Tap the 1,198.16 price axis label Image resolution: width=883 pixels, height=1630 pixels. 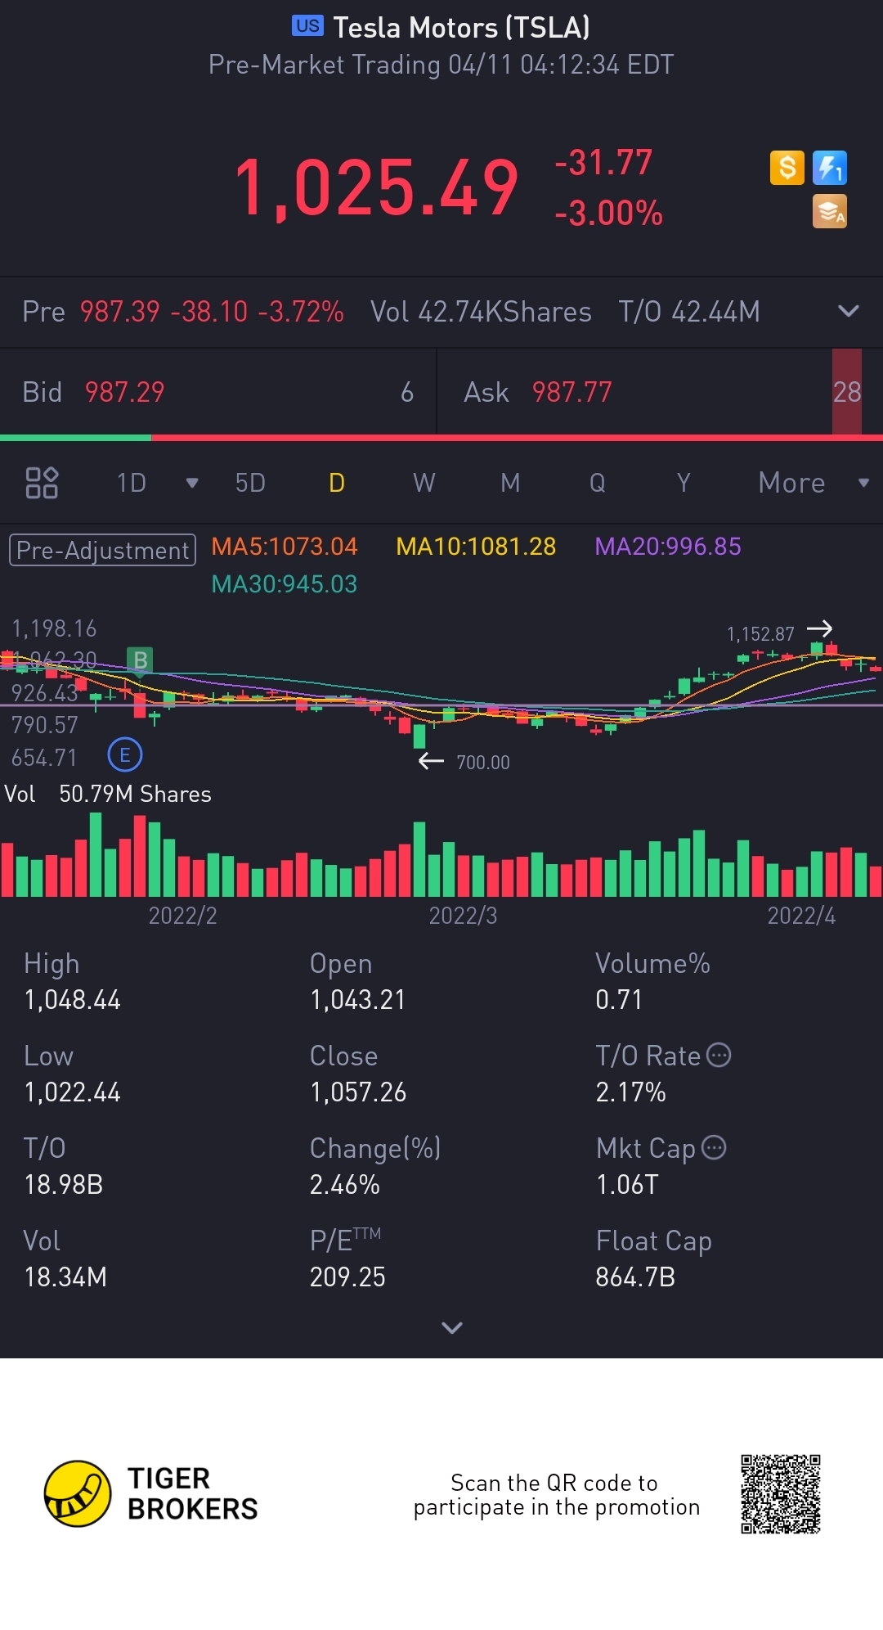click(54, 628)
